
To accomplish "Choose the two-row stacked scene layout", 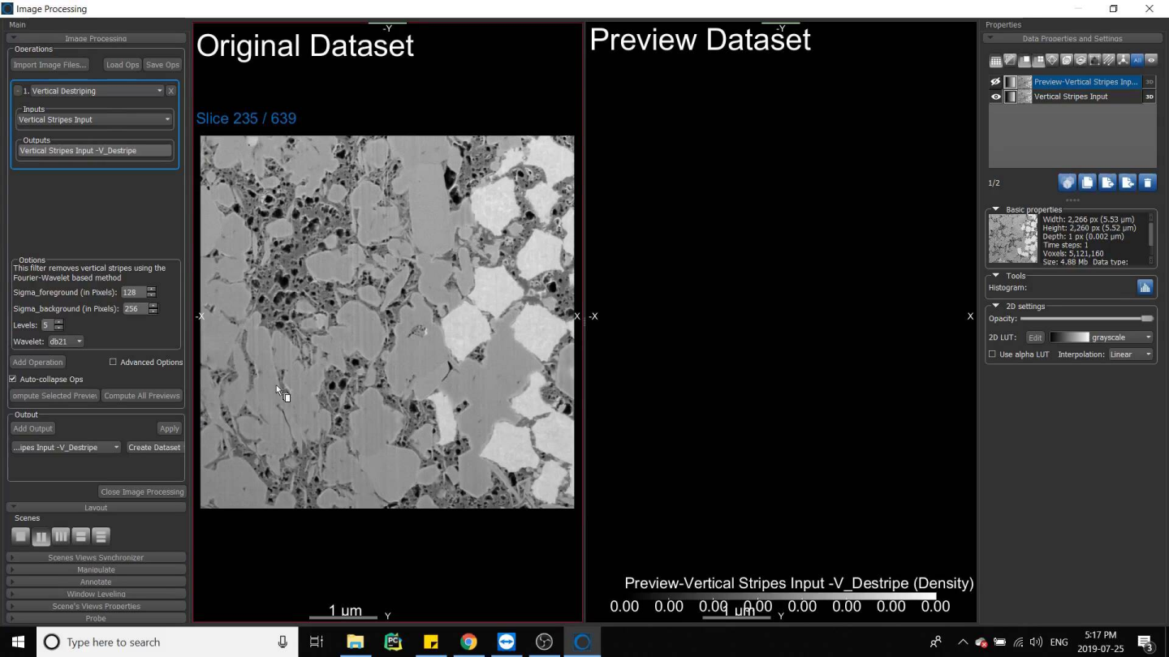I will point(80,536).
